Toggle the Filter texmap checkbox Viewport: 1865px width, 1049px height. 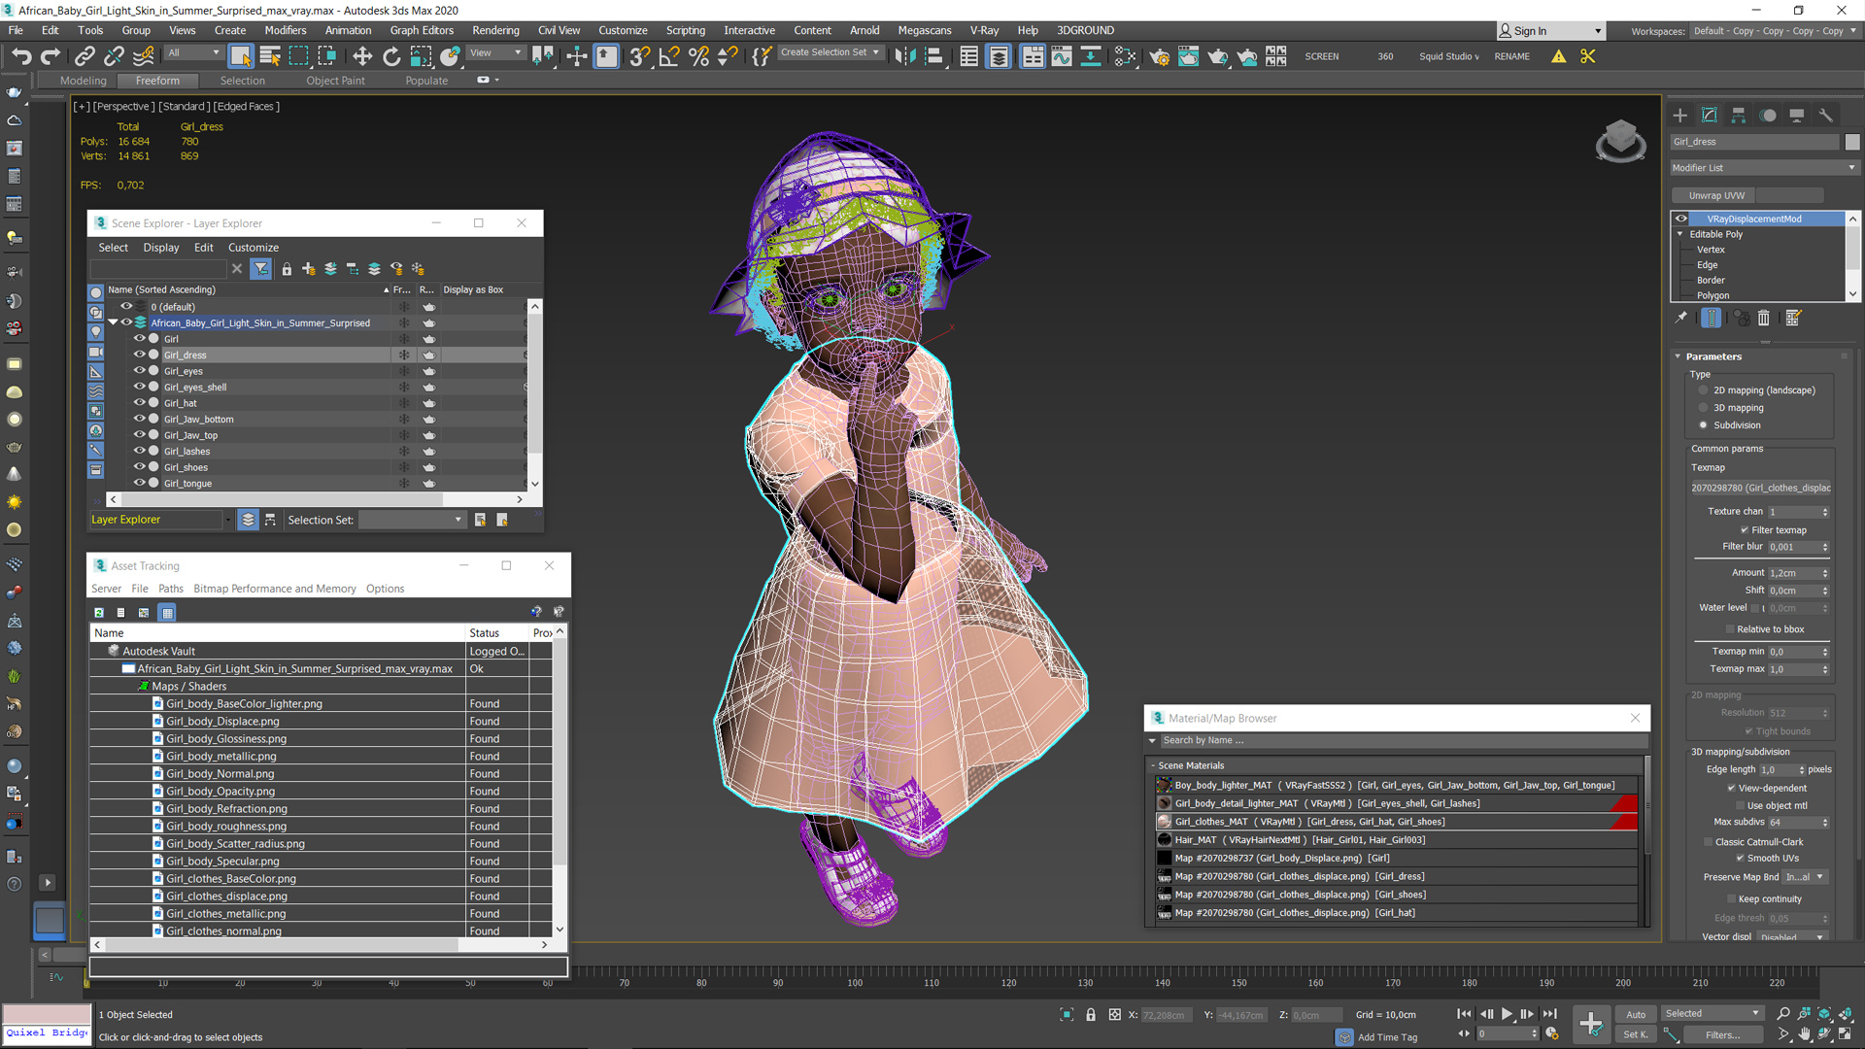pyautogui.click(x=1745, y=530)
